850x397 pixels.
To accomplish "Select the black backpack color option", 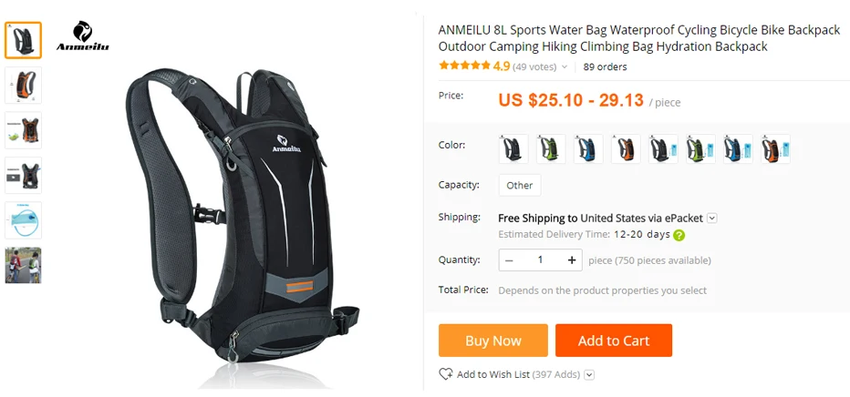I will (513, 148).
